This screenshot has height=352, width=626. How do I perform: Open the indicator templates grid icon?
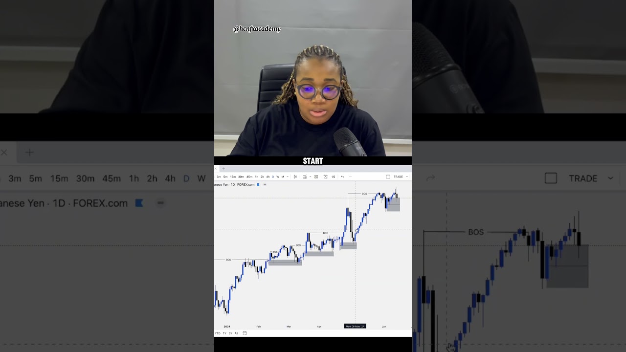tap(316, 176)
